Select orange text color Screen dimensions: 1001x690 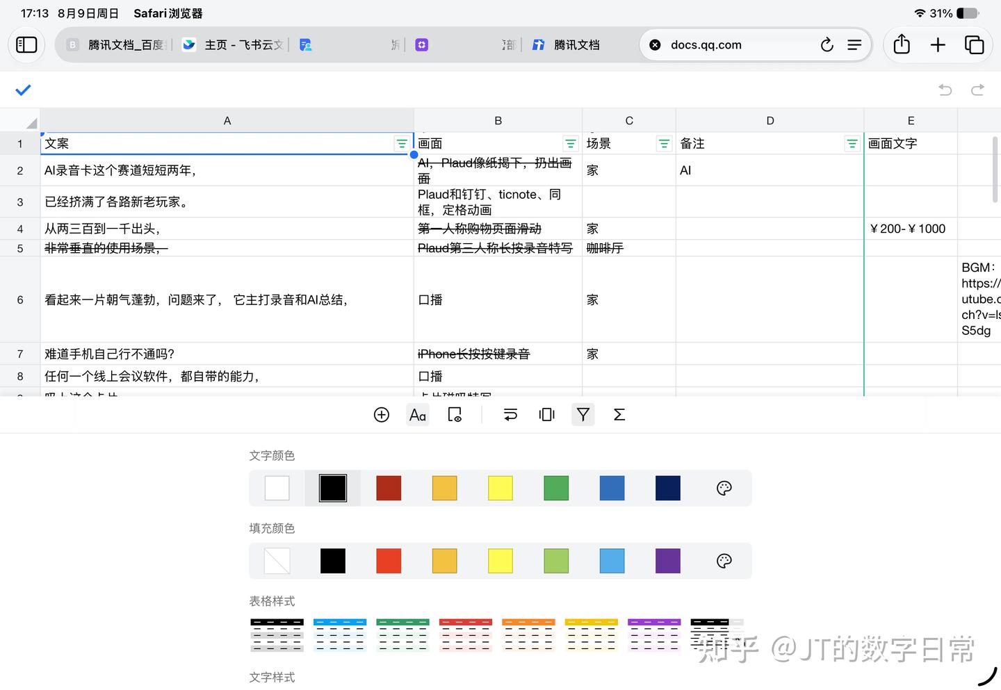pyautogui.click(x=444, y=488)
